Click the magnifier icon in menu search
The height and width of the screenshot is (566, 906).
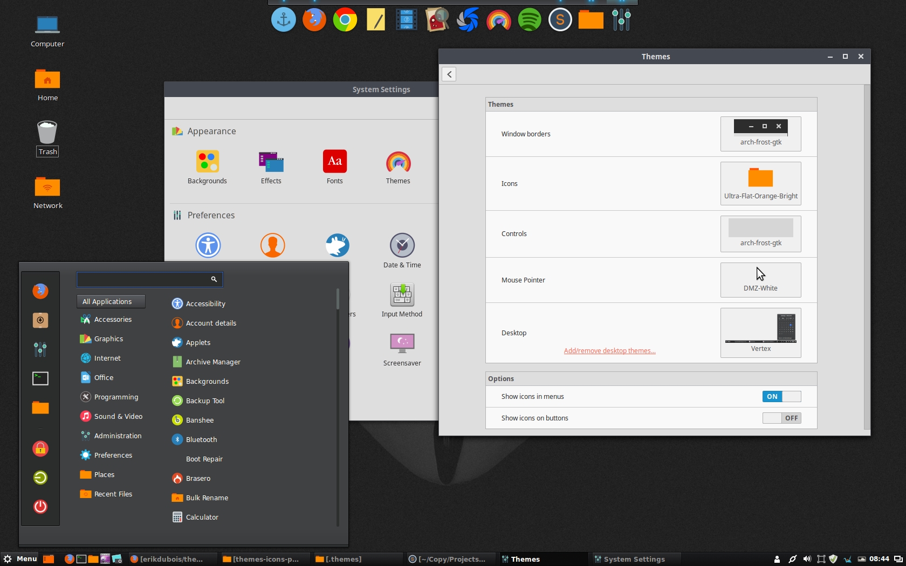pos(214,279)
